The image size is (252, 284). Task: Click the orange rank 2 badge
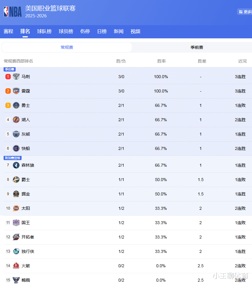[8, 91]
